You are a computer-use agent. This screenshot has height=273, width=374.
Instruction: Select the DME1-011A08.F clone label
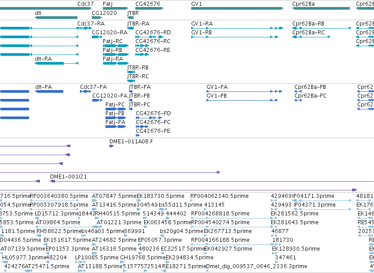(x=131, y=142)
